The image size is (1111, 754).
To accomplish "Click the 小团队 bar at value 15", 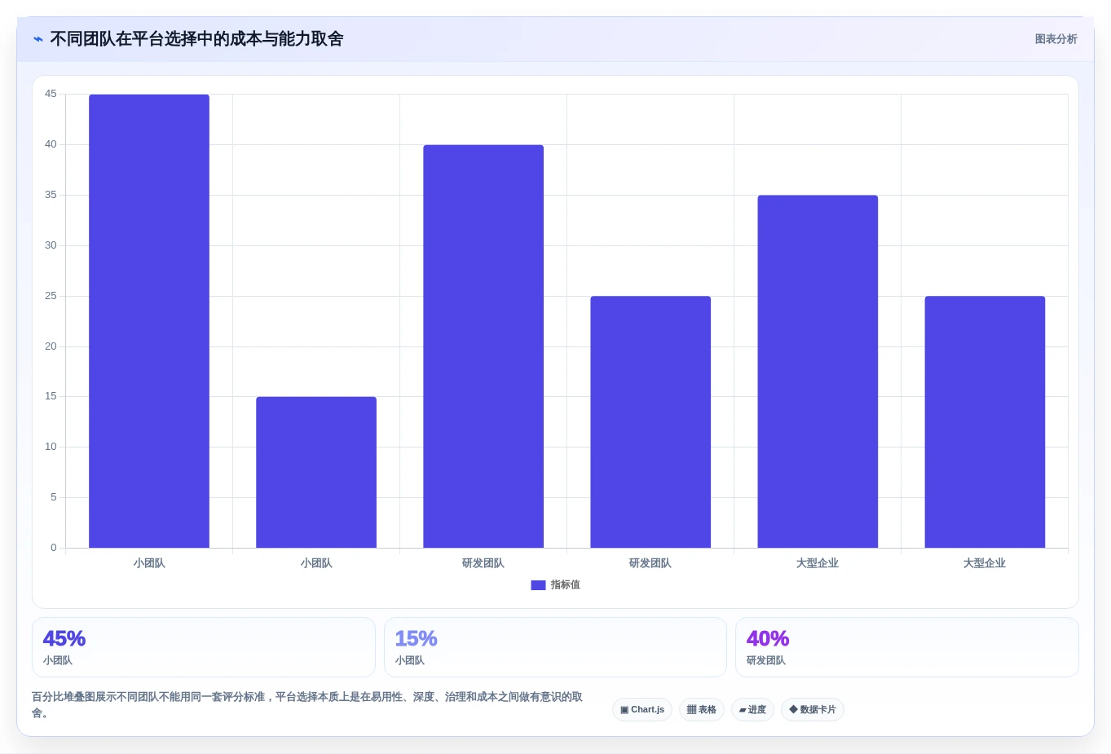I will tap(316, 473).
